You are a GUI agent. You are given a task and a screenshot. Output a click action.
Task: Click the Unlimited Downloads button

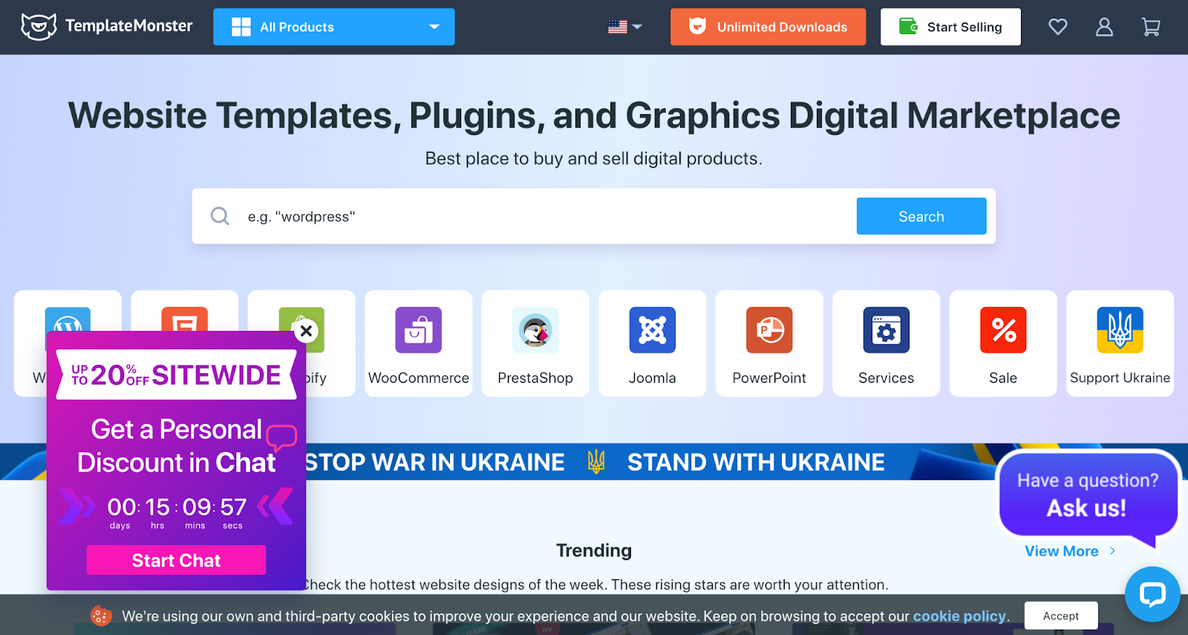click(768, 27)
